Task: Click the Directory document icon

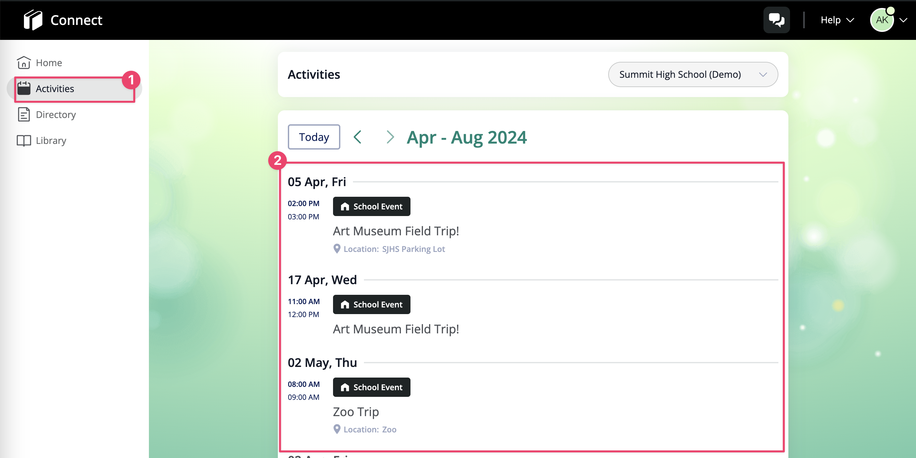Action: click(x=24, y=114)
